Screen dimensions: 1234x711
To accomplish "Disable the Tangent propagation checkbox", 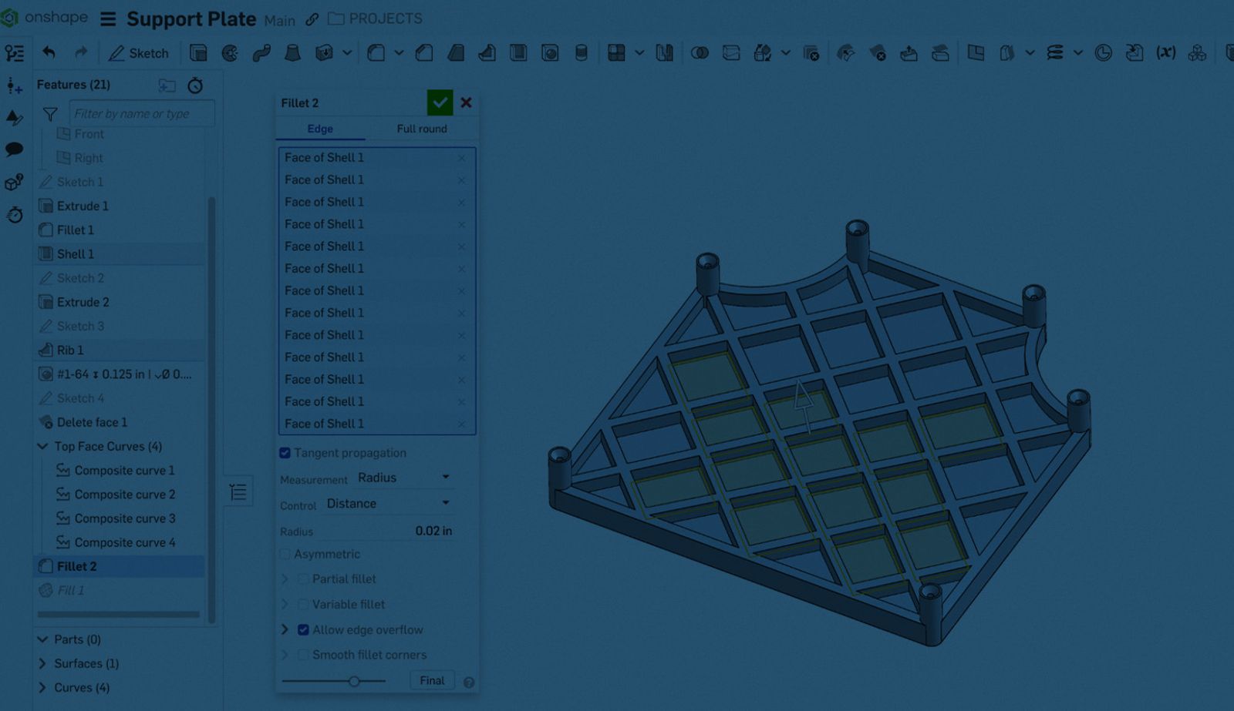I will click(x=285, y=453).
